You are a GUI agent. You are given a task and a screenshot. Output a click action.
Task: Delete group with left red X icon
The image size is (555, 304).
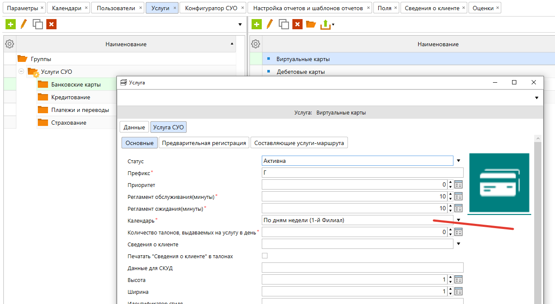[51, 25]
